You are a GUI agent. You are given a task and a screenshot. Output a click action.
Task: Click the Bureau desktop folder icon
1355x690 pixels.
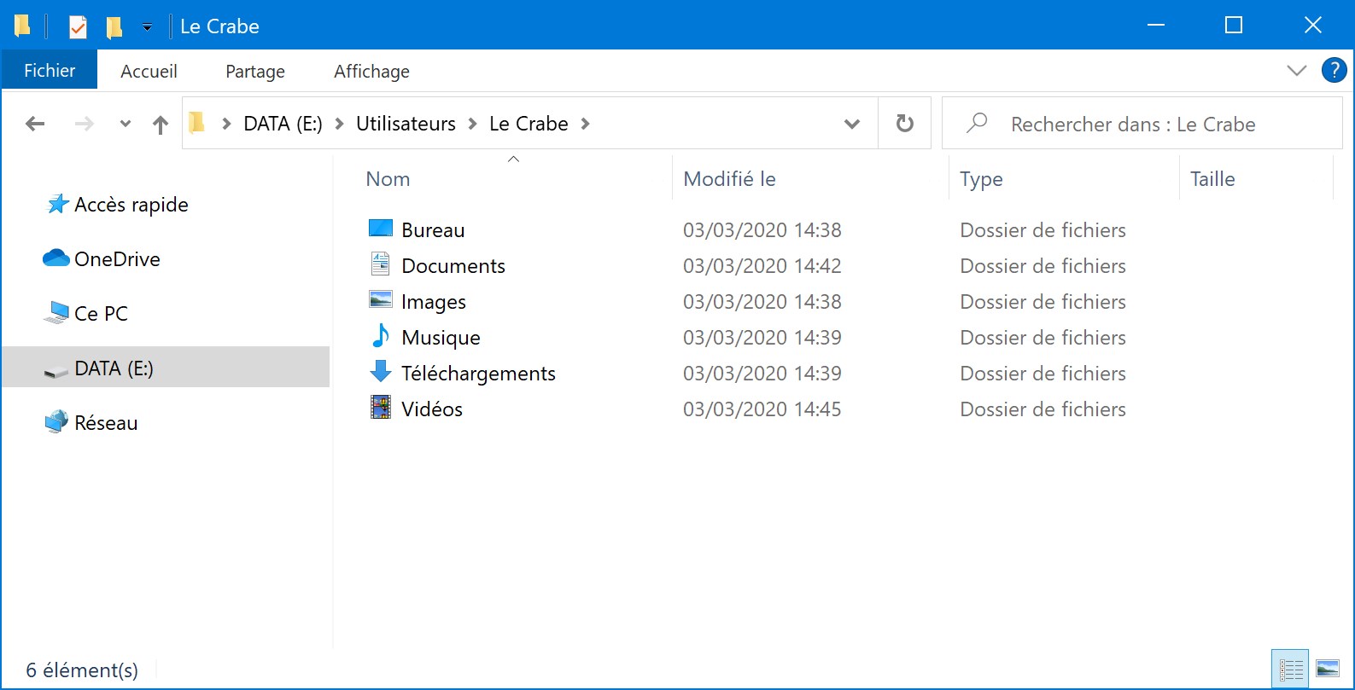click(x=380, y=229)
